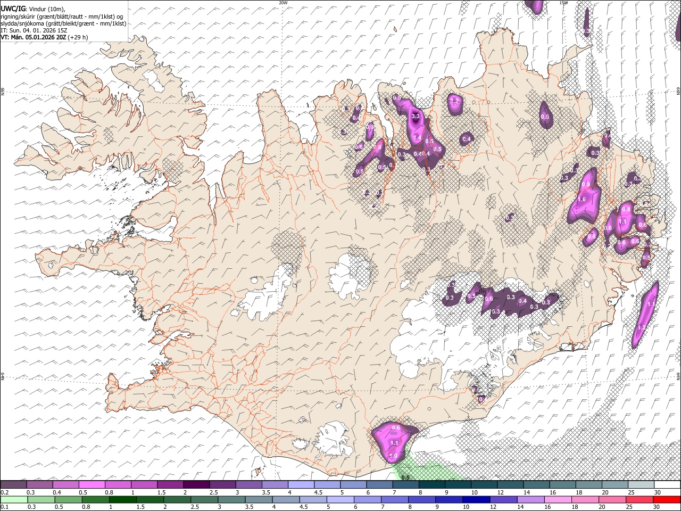
Task: Choose the white swatch starting at 30 in top row
Action: 667,484
